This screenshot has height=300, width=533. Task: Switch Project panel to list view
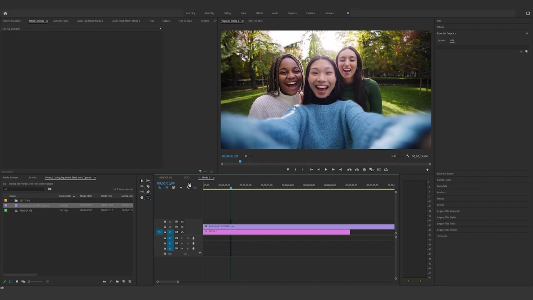tap(11, 282)
